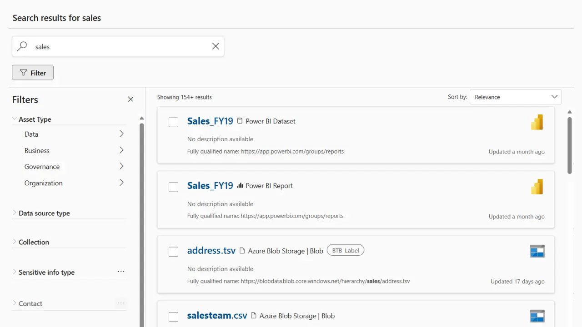Open the Sort by Relevance dropdown
582x327 pixels.
(x=516, y=97)
